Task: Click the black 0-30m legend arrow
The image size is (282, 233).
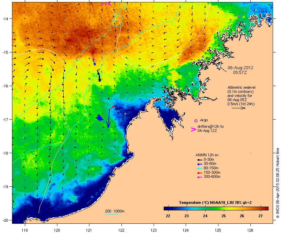Action: [199, 160]
